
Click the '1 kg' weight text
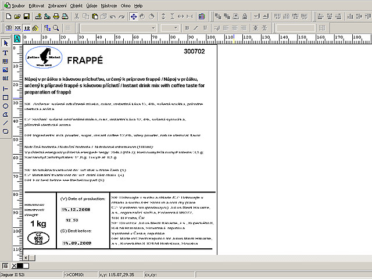[38, 223]
